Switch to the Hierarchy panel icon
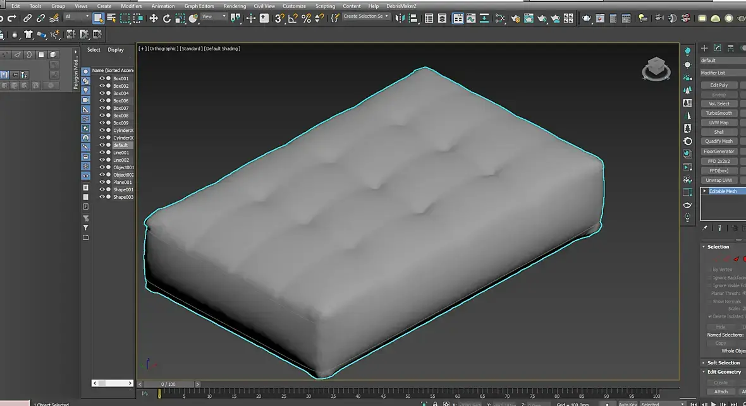The width and height of the screenshot is (746, 406). pos(731,48)
